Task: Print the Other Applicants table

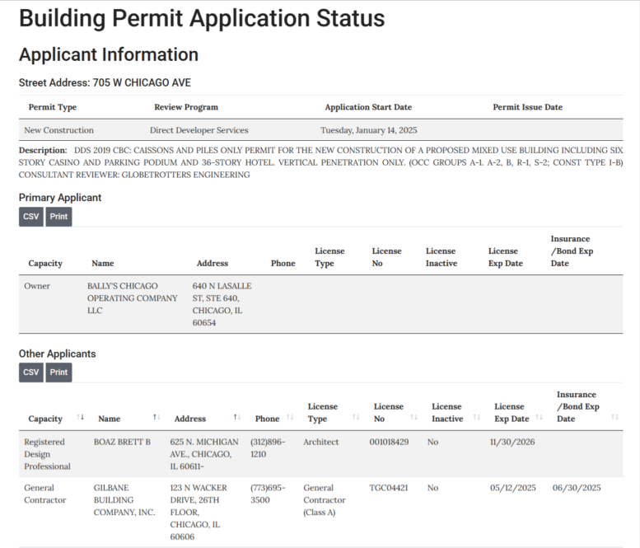Action: pyautogui.click(x=58, y=372)
